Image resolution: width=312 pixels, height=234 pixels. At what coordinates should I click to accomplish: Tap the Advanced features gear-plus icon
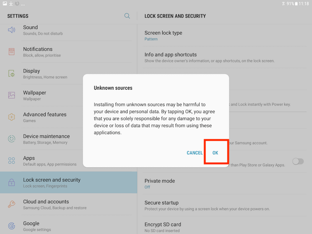pos(12,117)
